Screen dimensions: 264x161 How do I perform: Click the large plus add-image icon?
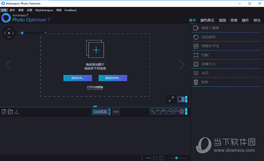click(95, 49)
